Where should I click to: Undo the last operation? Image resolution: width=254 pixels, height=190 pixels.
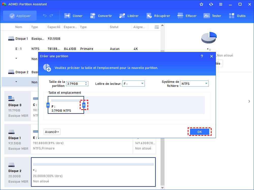coord(45,16)
